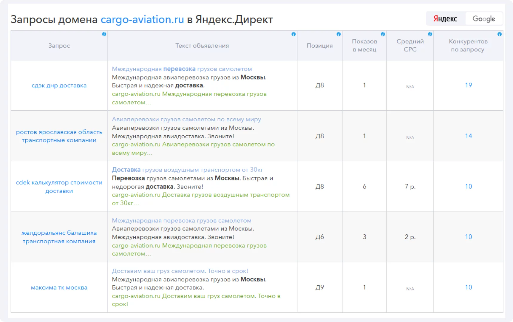This screenshot has height=322, width=513.
Task: Click 'Быстрая и надежная доставка.' in максима тк row
Action: (158, 288)
